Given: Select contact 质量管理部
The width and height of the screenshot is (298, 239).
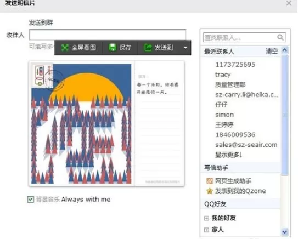Looking at the screenshot, I should pyautogui.click(x=230, y=84).
